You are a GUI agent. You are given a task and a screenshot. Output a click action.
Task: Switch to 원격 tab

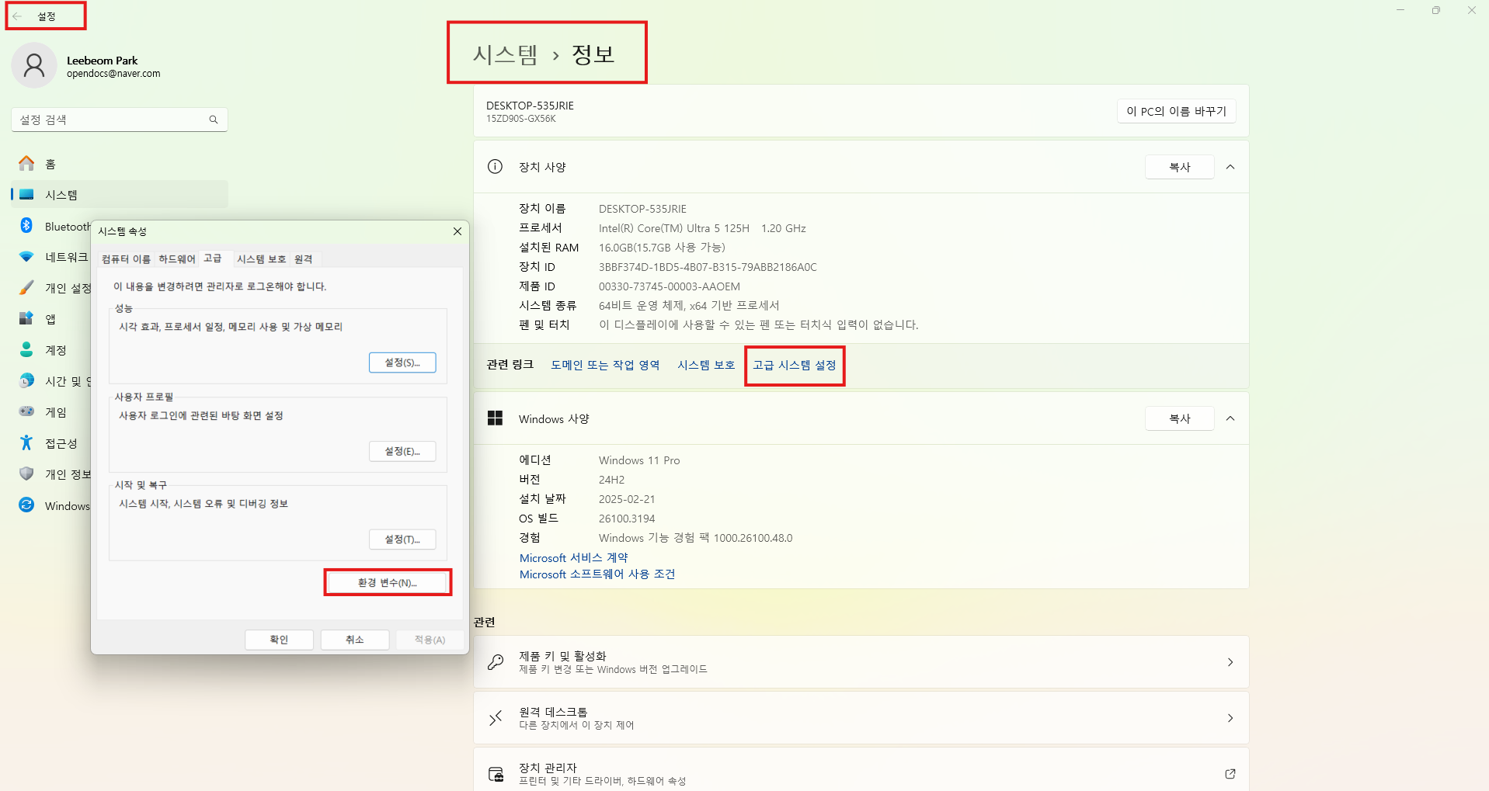pos(304,259)
